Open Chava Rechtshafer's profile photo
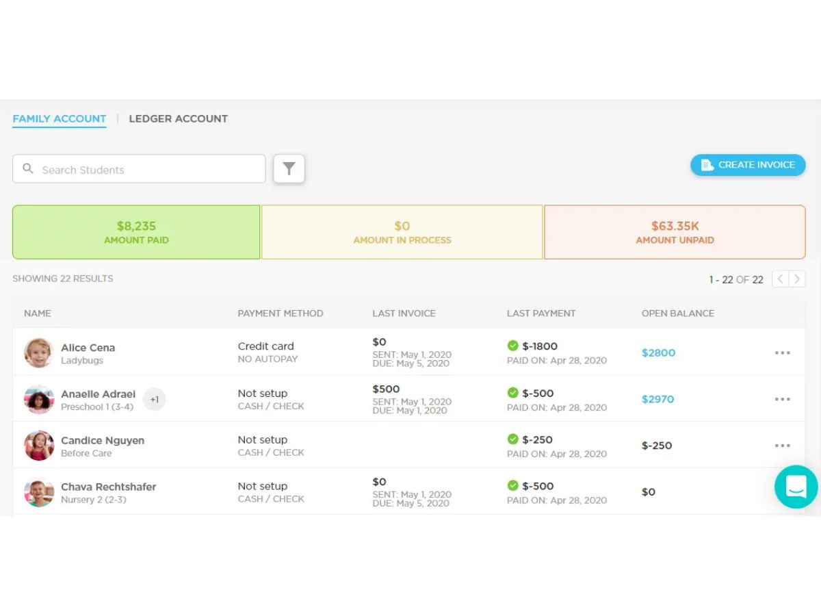 (39, 492)
